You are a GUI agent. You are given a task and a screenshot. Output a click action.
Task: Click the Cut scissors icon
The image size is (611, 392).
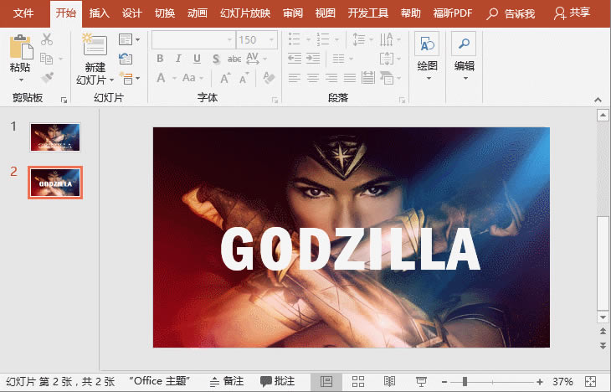(x=46, y=39)
